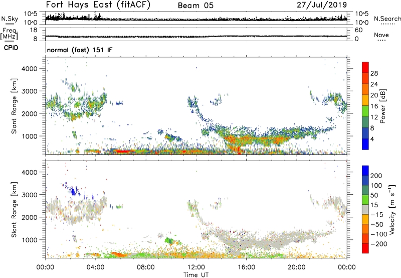Click the "16" tick label on the power colorbar
Image resolution: width=401 pixels, height=278 pixels.
click(374, 106)
